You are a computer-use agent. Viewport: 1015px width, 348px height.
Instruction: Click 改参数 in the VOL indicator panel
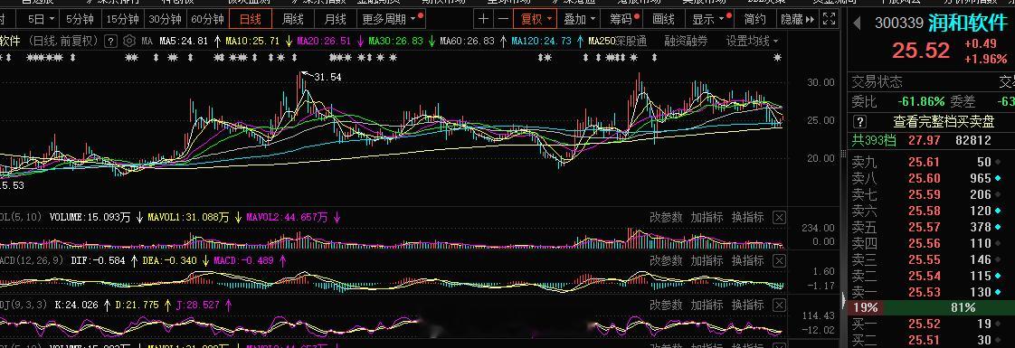tap(666, 217)
